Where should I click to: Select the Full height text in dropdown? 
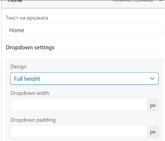27,79
